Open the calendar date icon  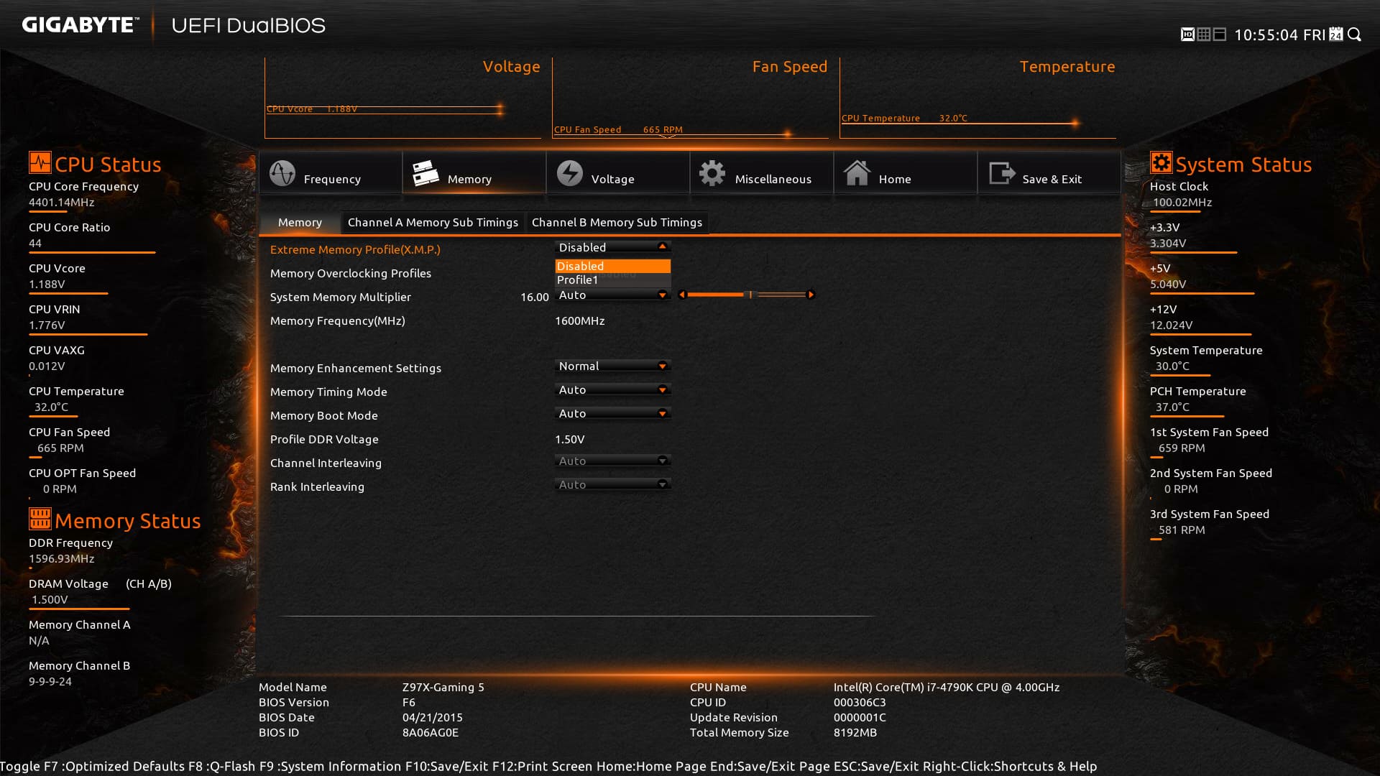pos(1336,34)
